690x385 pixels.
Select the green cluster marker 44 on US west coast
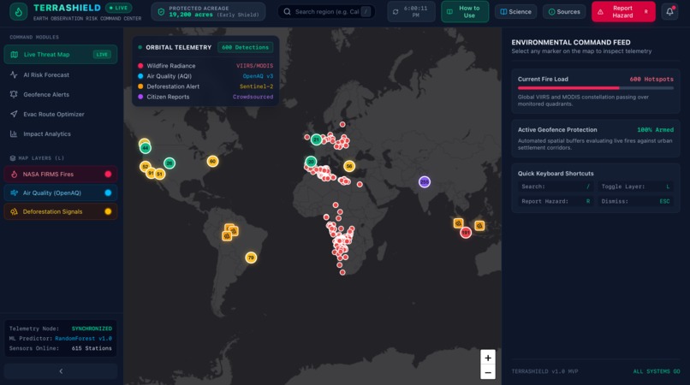click(146, 148)
